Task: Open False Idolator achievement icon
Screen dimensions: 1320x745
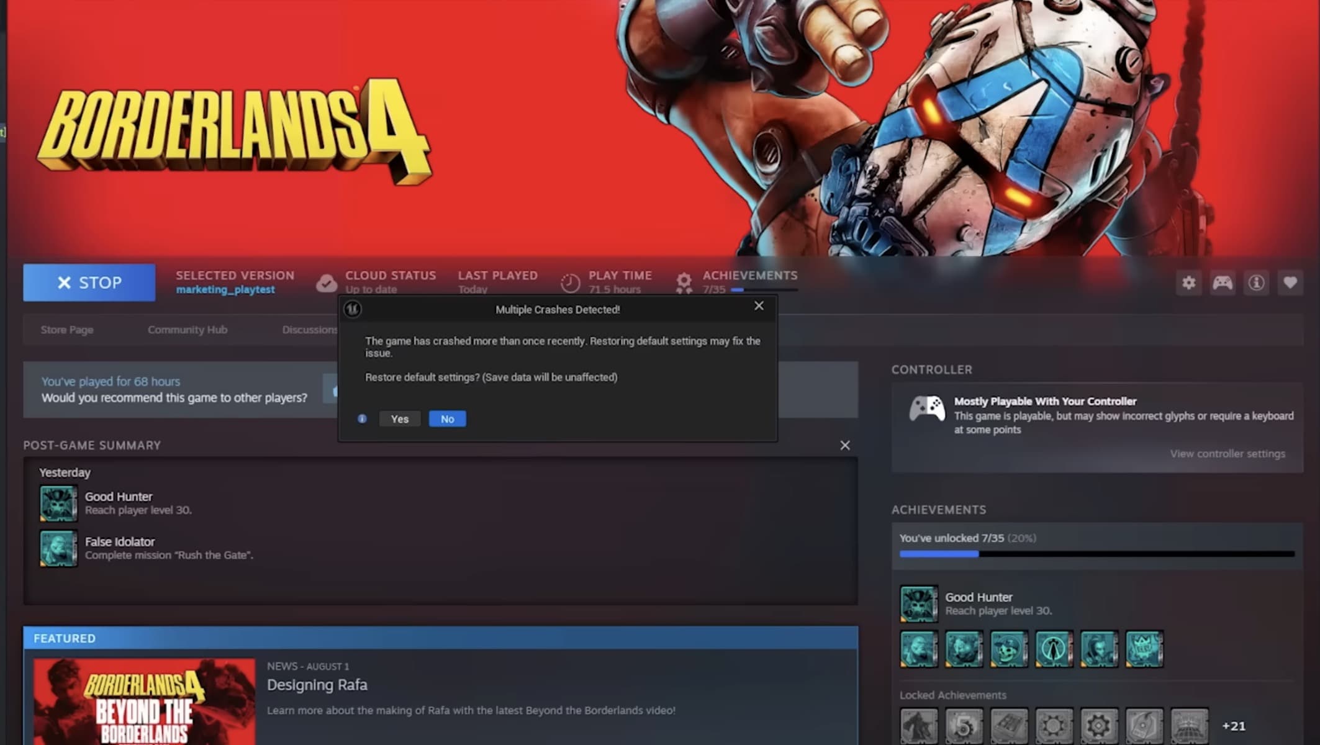Action: pyautogui.click(x=58, y=548)
